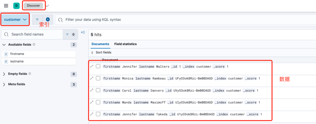316x124 pixels.
Task: Click the Sort fields button
Action: point(101,52)
